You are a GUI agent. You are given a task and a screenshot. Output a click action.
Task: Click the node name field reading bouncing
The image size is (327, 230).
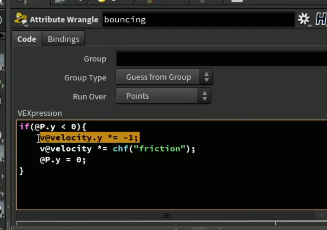198,20
